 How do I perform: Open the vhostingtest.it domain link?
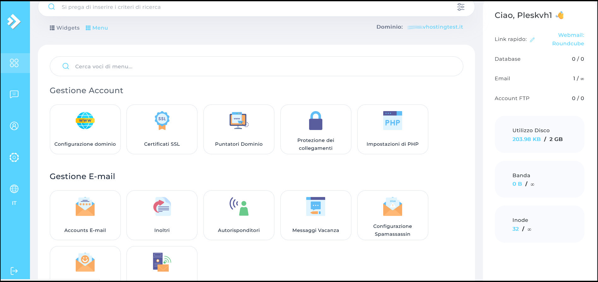435,27
